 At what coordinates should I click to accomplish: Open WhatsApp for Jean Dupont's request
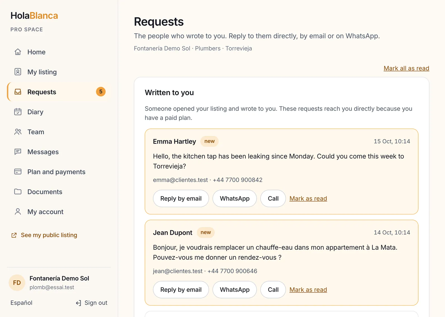pyautogui.click(x=234, y=289)
